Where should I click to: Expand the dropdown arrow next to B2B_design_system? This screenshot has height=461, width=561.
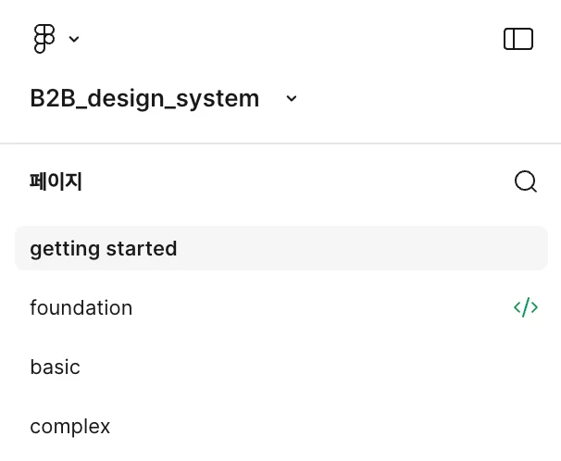click(x=292, y=98)
